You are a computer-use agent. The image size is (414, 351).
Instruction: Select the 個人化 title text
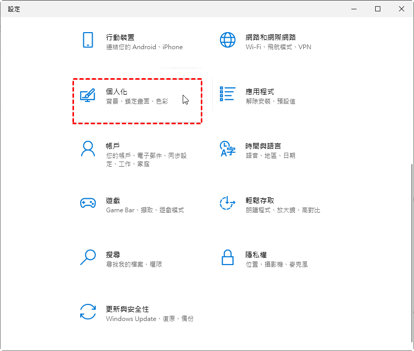[116, 92]
